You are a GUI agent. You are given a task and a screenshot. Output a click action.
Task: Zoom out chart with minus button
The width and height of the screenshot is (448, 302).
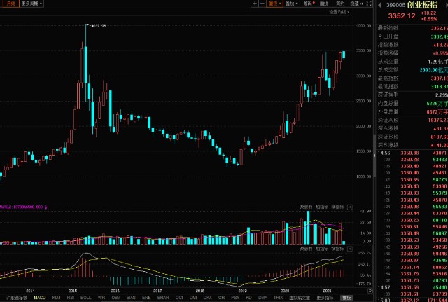point(262,4)
